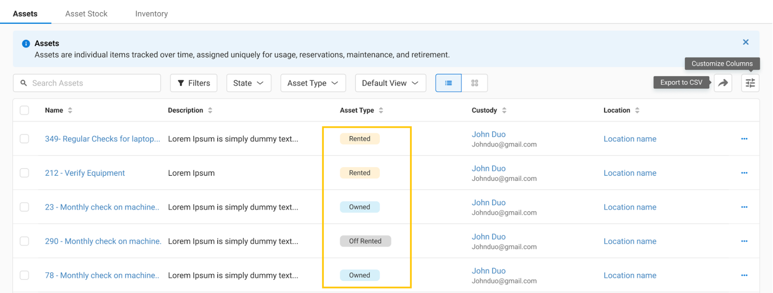Click Lorem Ipsum description in 212 row
The width and height of the screenshot is (773, 293).
coord(191,173)
